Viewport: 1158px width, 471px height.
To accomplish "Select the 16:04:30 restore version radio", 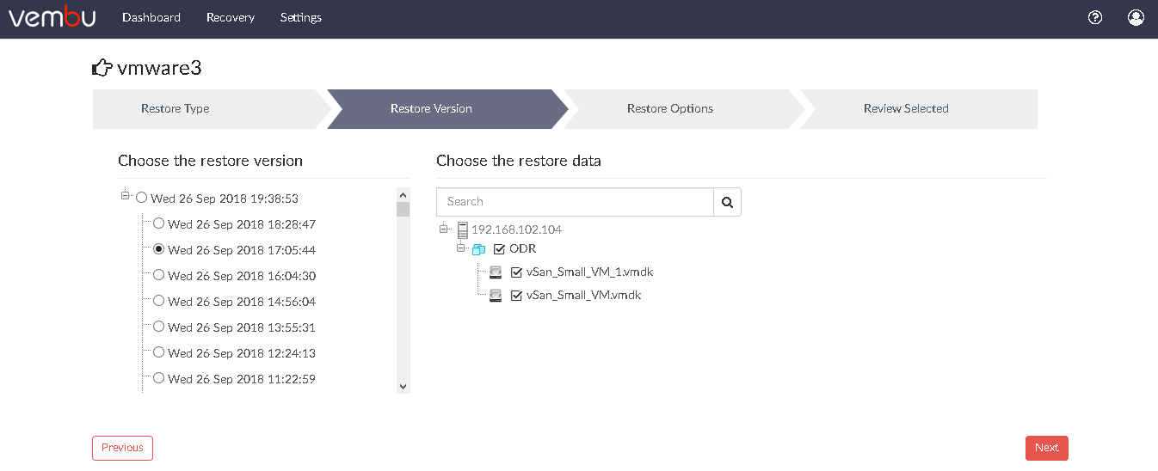I will coord(158,275).
